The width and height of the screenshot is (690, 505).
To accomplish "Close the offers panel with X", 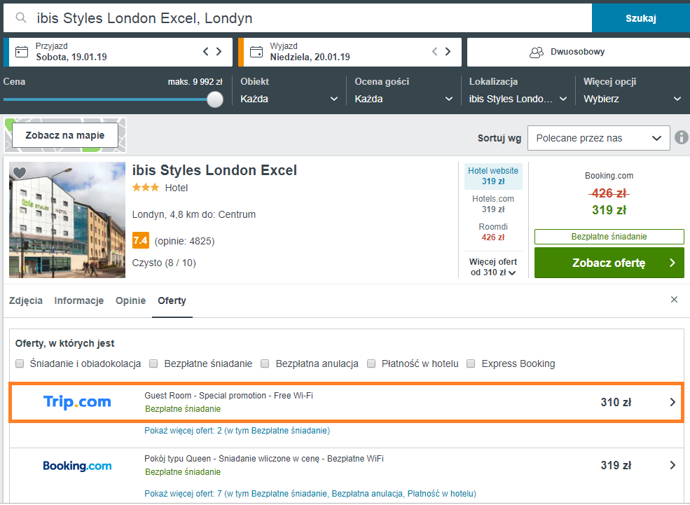I will tap(674, 300).
